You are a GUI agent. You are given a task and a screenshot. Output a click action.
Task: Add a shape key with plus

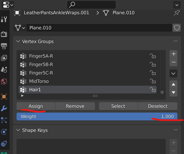(x=173, y=143)
